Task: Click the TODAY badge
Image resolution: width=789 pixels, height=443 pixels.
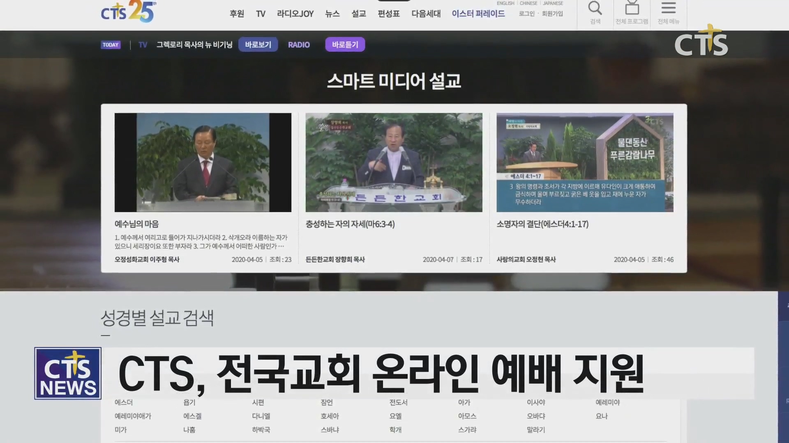Action: pos(111,45)
